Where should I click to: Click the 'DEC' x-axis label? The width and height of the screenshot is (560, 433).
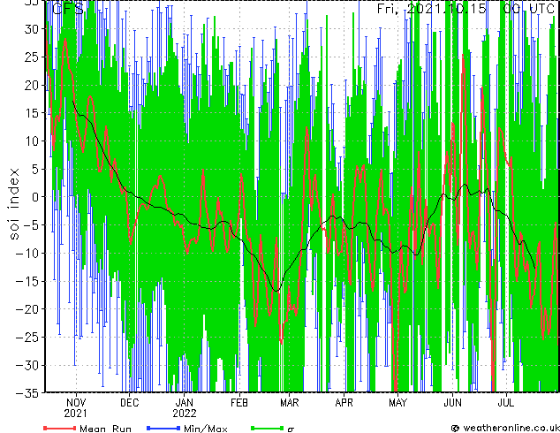coord(129,403)
